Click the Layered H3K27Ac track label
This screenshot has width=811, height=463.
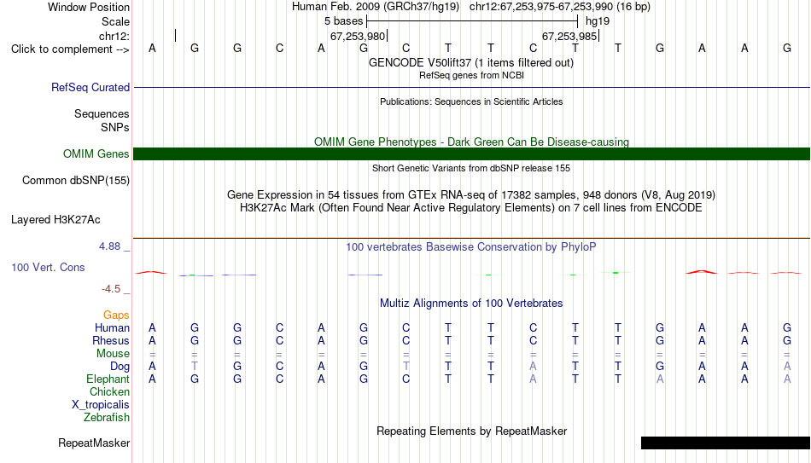pos(55,220)
